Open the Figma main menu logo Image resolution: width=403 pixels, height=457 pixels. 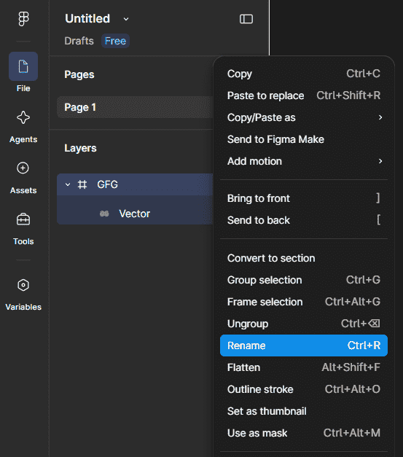click(x=23, y=19)
